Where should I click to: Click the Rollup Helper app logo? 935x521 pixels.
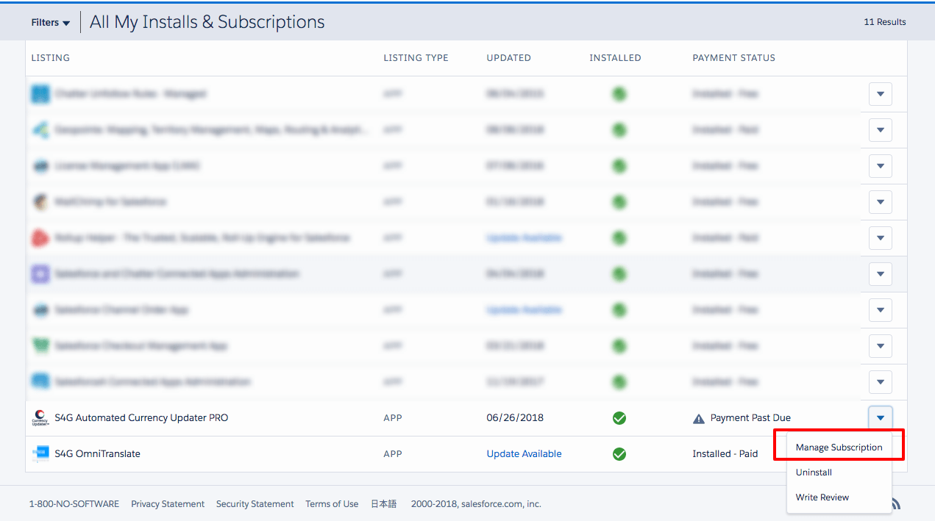(40, 238)
